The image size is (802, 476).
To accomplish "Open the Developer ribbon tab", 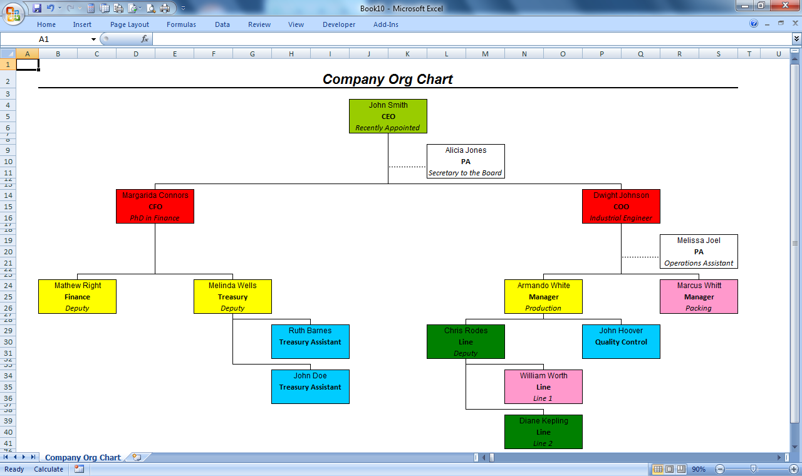I will [338, 24].
